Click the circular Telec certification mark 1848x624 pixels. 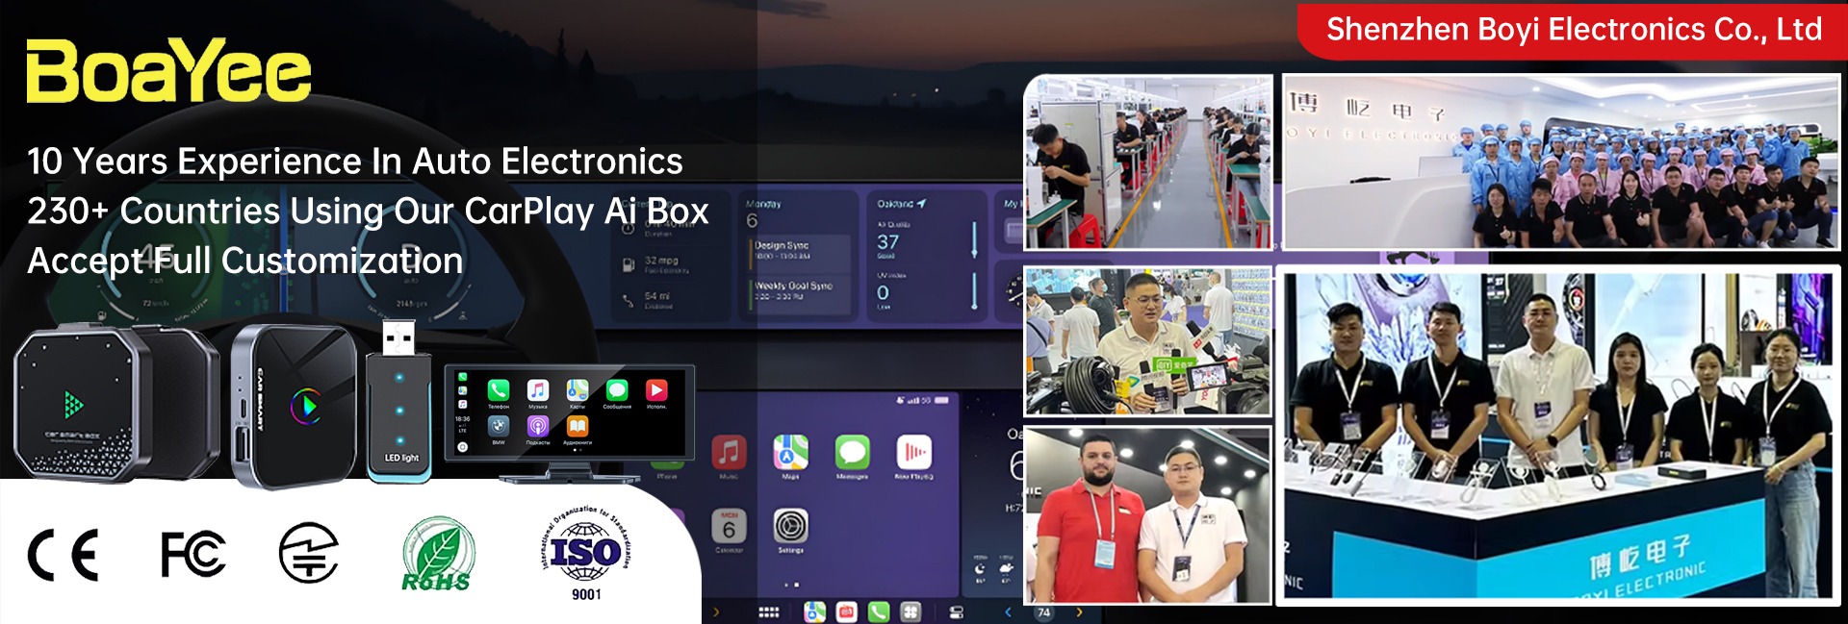click(x=309, y=553)
